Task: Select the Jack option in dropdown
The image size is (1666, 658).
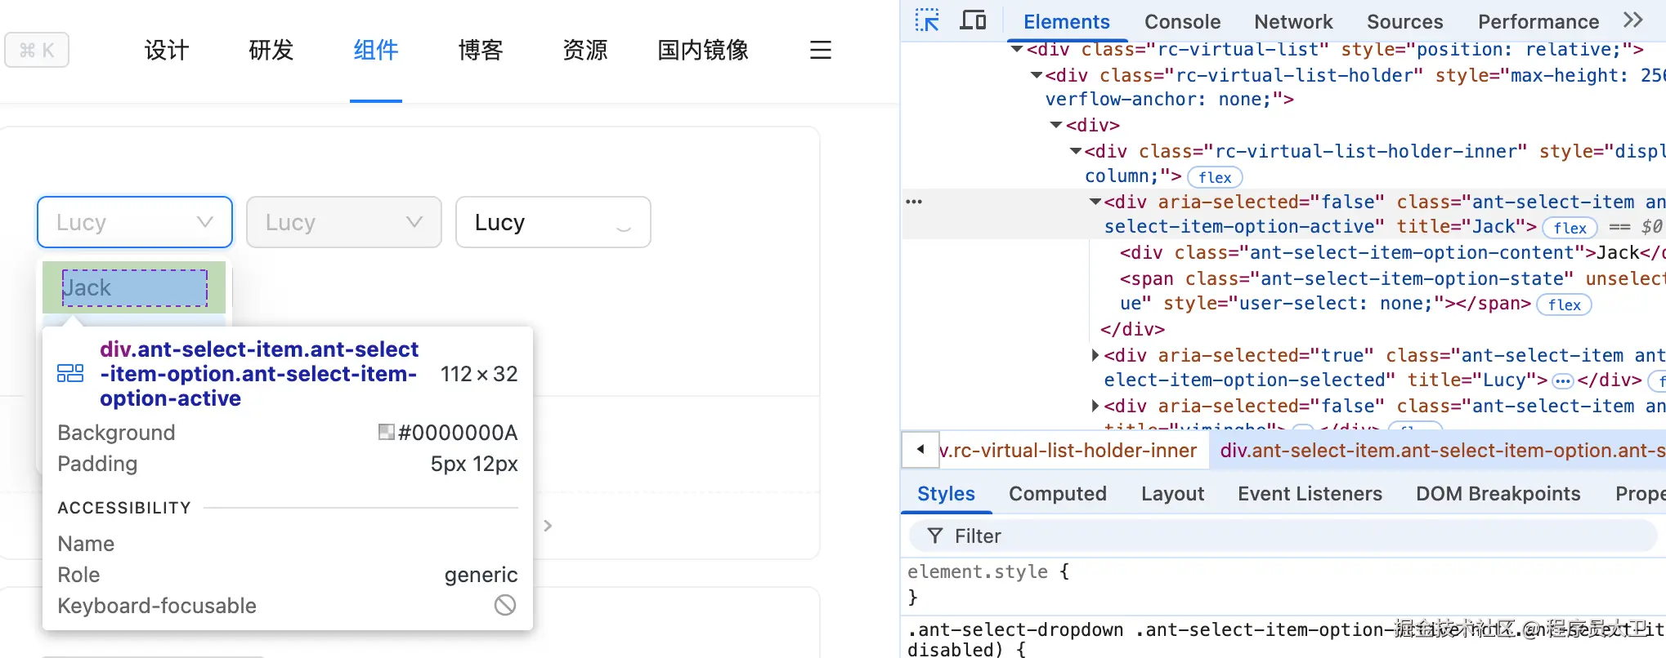Action: pyautogui.click(x=134, y=288)
